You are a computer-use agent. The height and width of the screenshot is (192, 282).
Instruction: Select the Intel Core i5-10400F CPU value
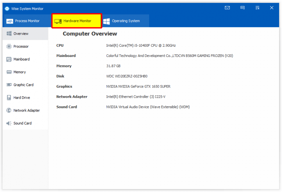coord(141,46)
